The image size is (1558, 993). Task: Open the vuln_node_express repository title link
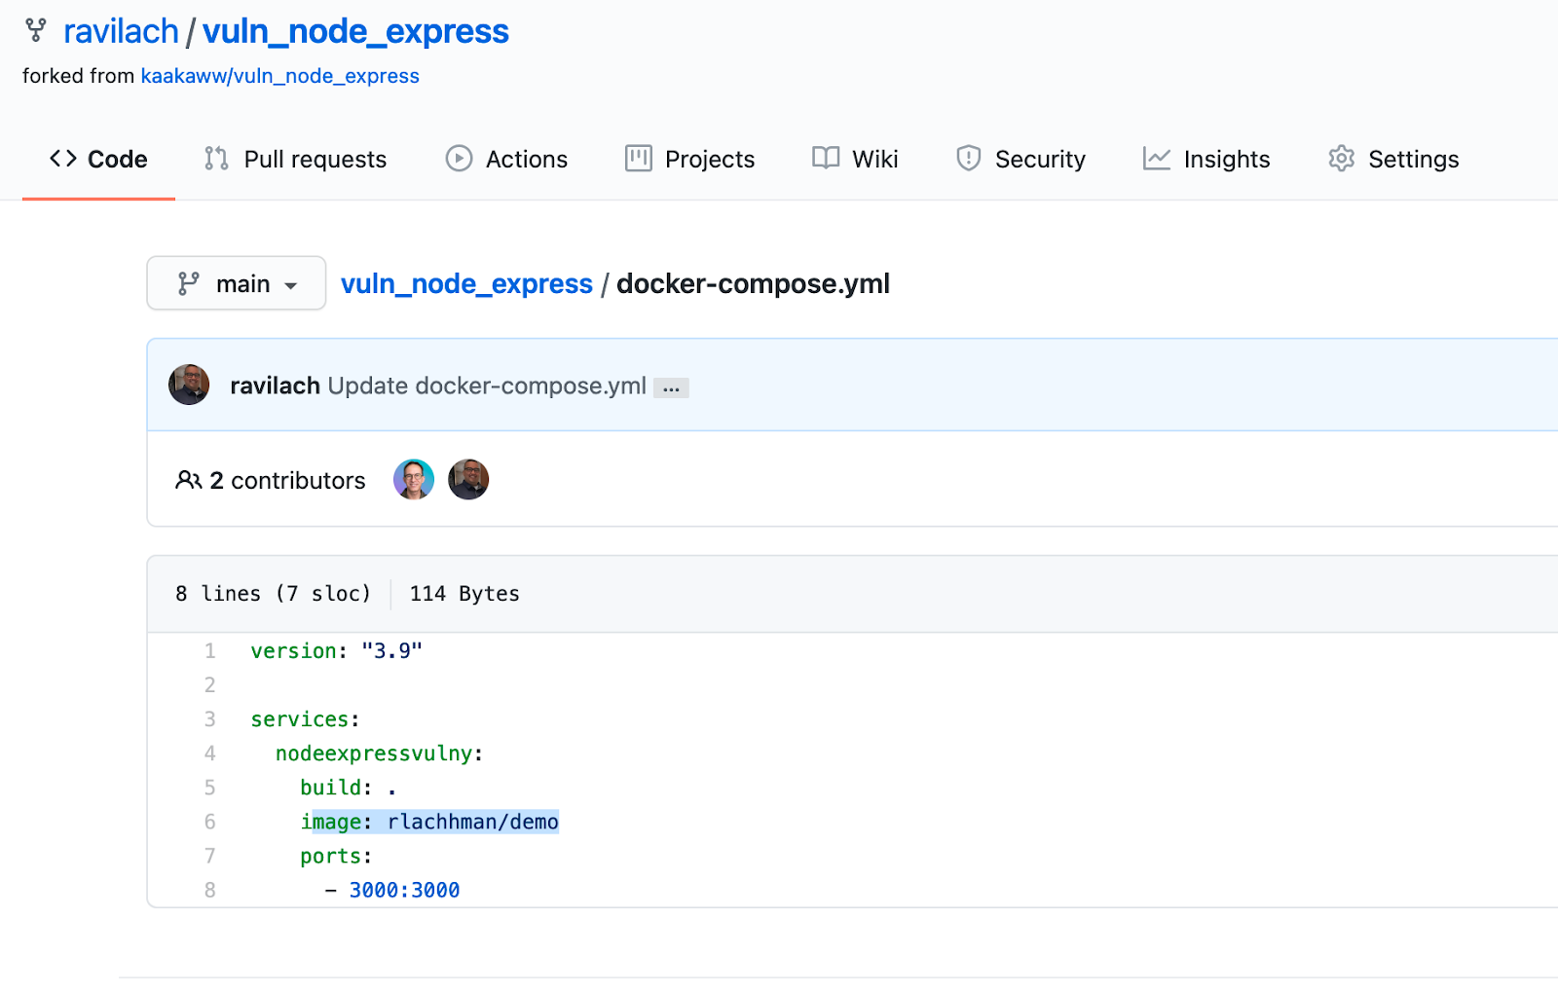click(355, 31)
